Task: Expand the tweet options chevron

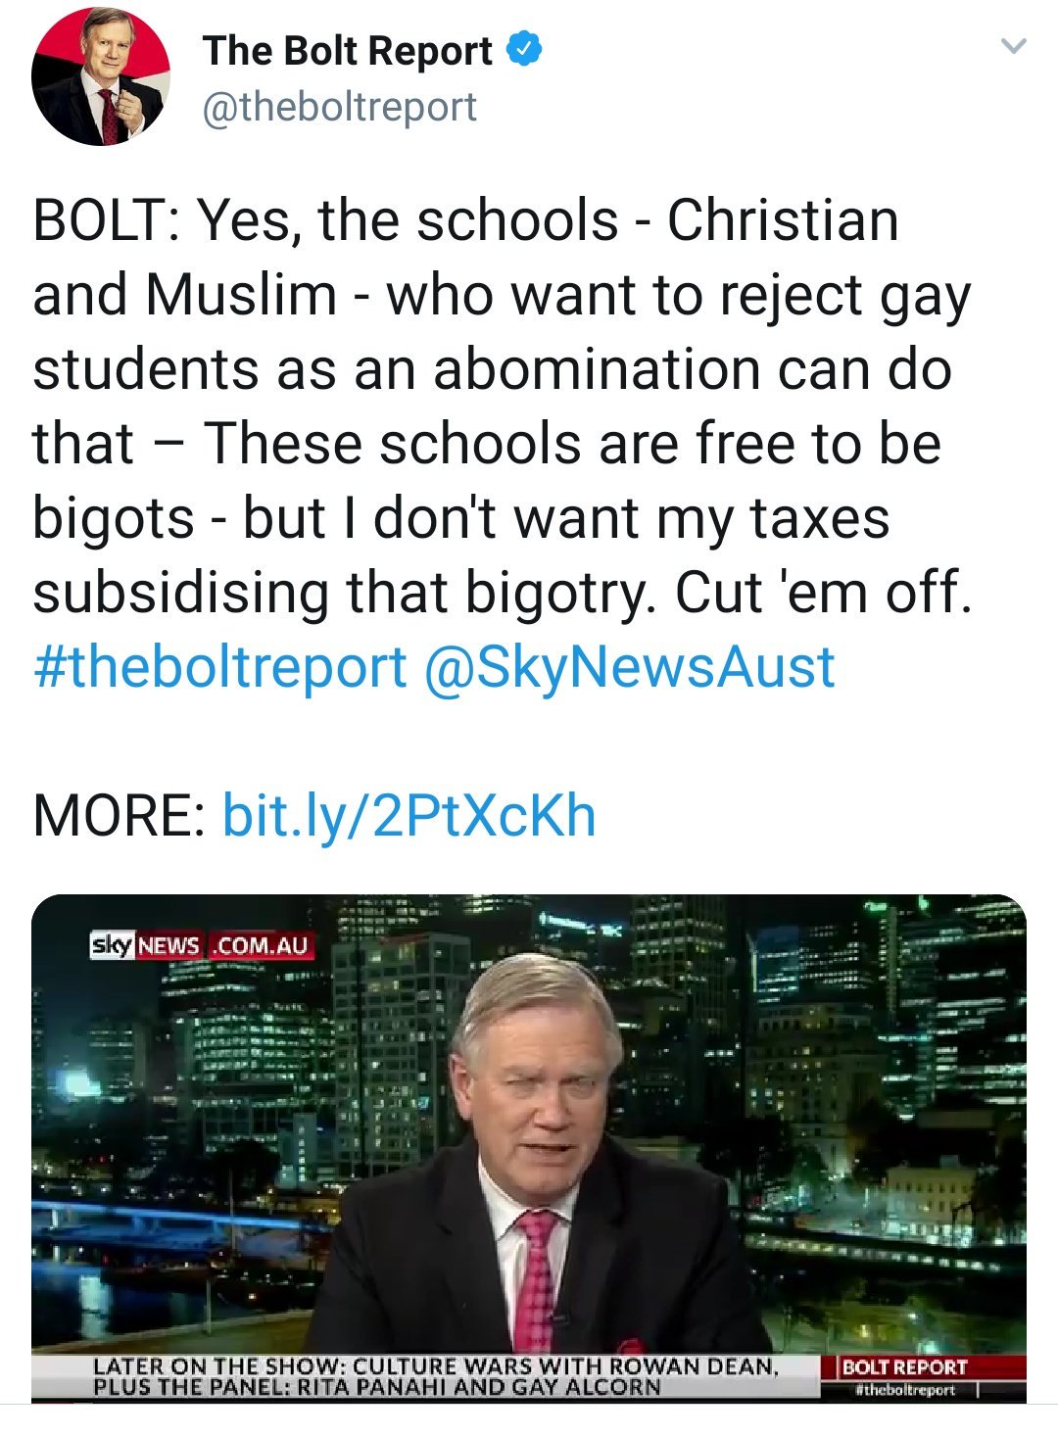Action: pos(1015,46)
